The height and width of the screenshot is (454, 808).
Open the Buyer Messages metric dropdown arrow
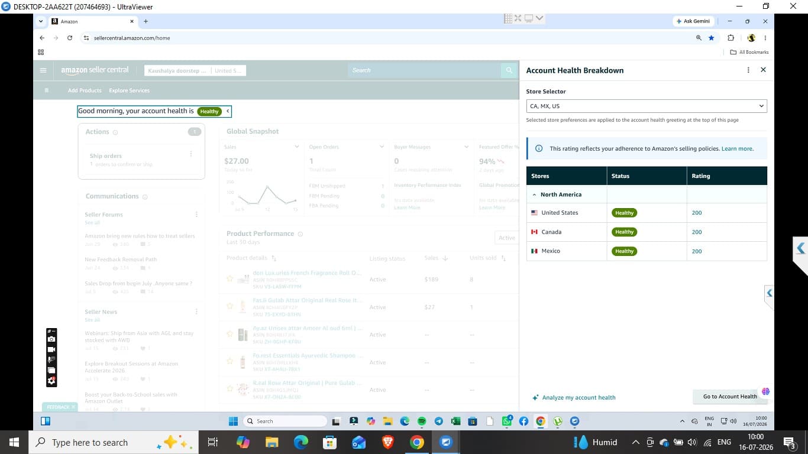pos(466,147)
